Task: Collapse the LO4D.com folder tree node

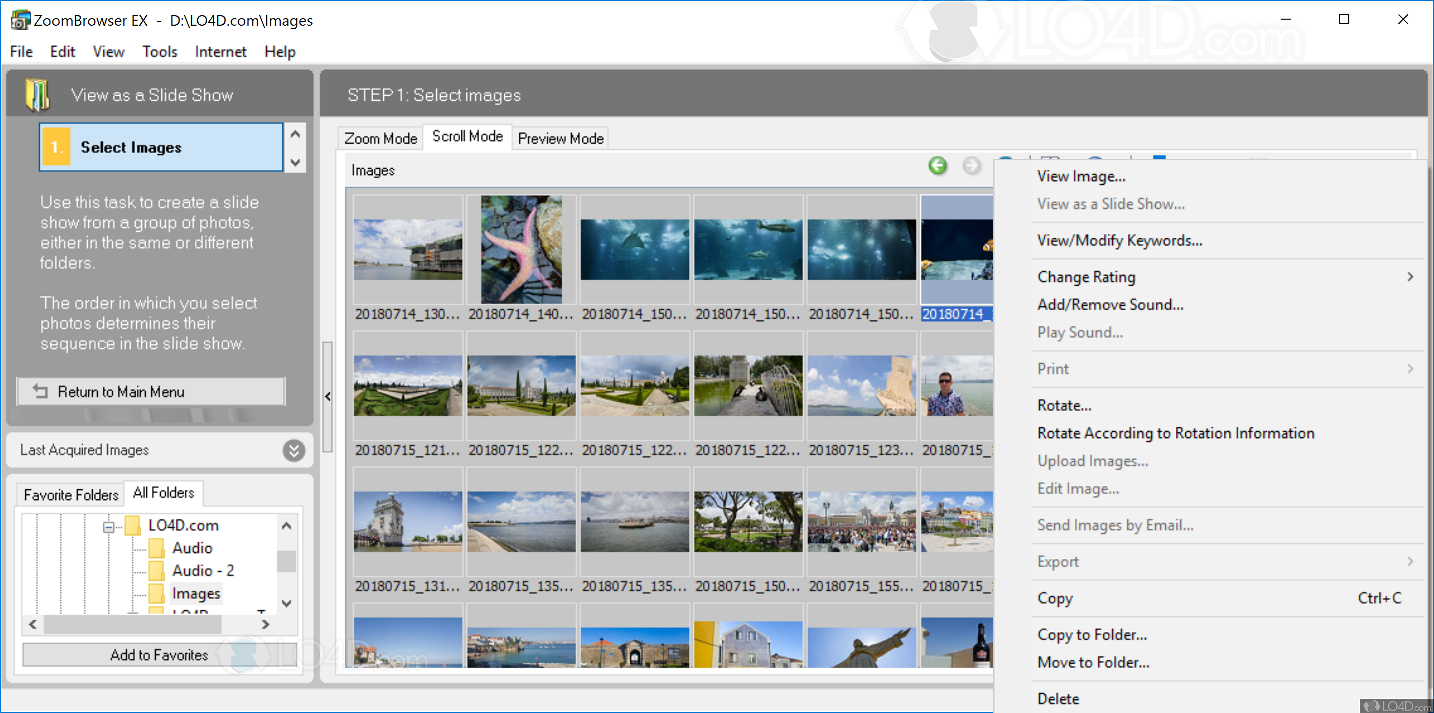Action: click(109, 526)
